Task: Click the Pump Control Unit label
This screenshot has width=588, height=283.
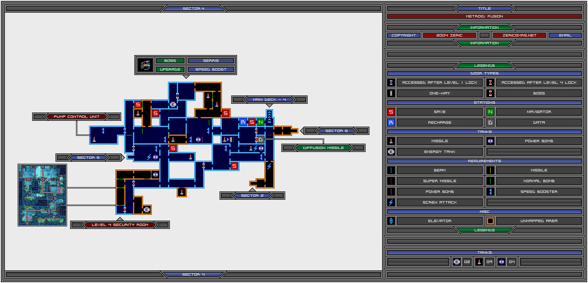Action: coord(77,116)
